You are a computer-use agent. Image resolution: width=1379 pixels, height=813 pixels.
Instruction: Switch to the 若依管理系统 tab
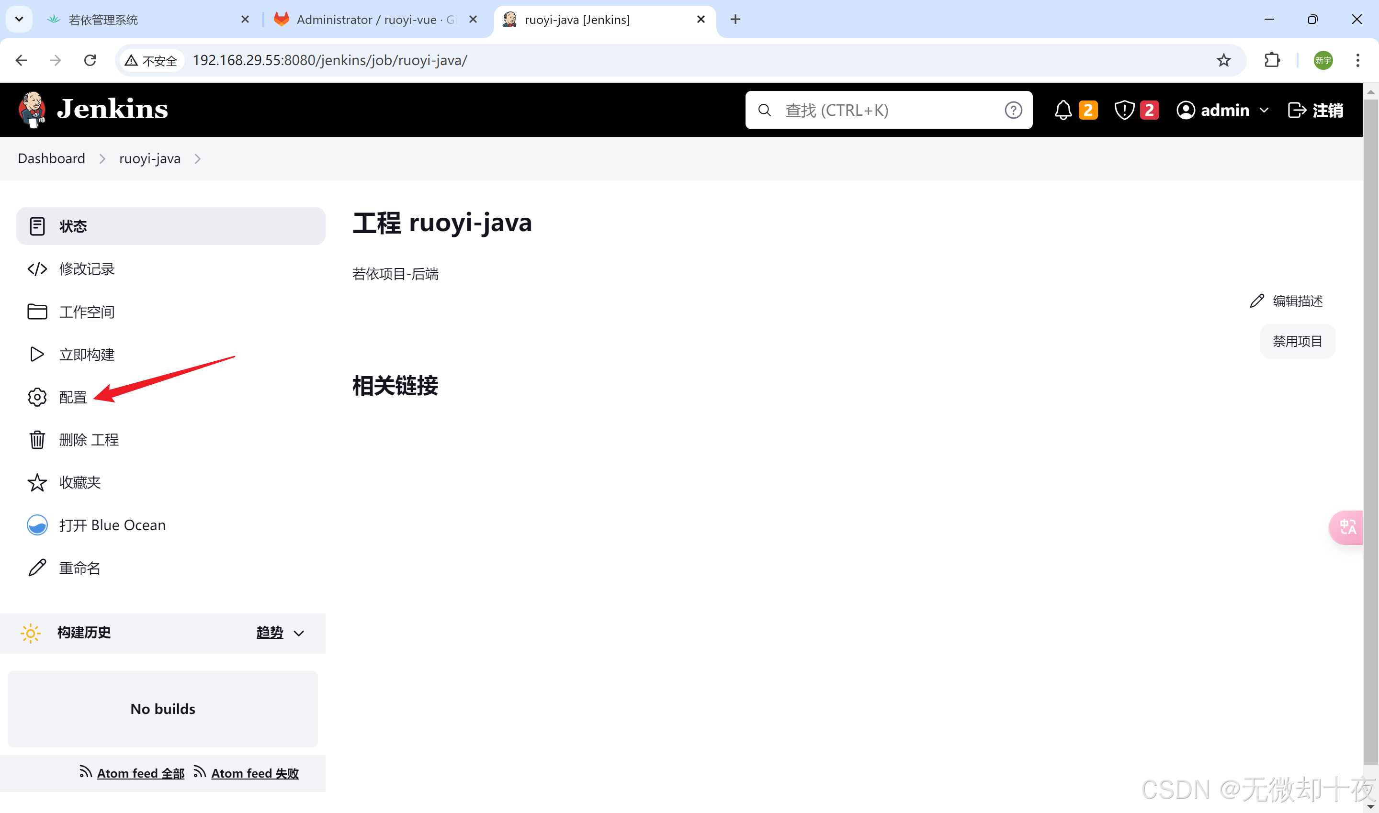point(104,20)
